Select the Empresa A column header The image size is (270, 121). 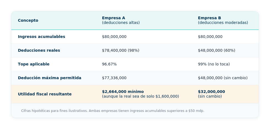click(x=121, y=20)
